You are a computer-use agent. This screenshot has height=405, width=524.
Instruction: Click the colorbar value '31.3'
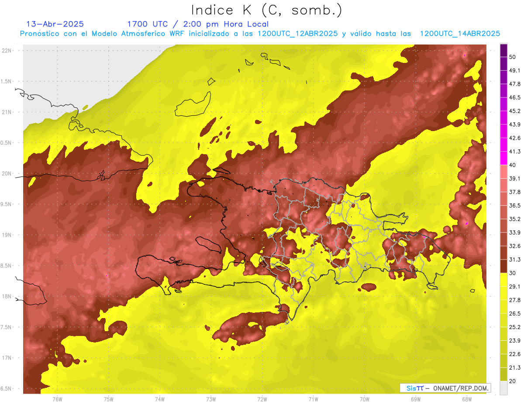tap(514, 260)
